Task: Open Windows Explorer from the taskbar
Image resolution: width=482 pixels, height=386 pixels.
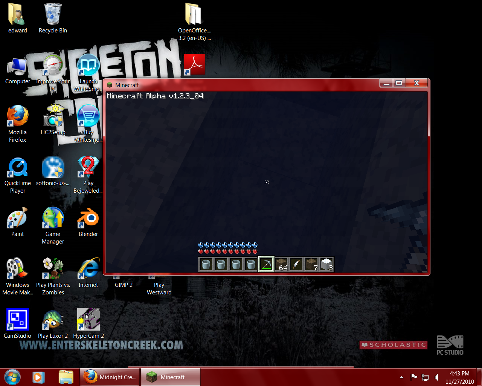Action: [x=66, y=377]
